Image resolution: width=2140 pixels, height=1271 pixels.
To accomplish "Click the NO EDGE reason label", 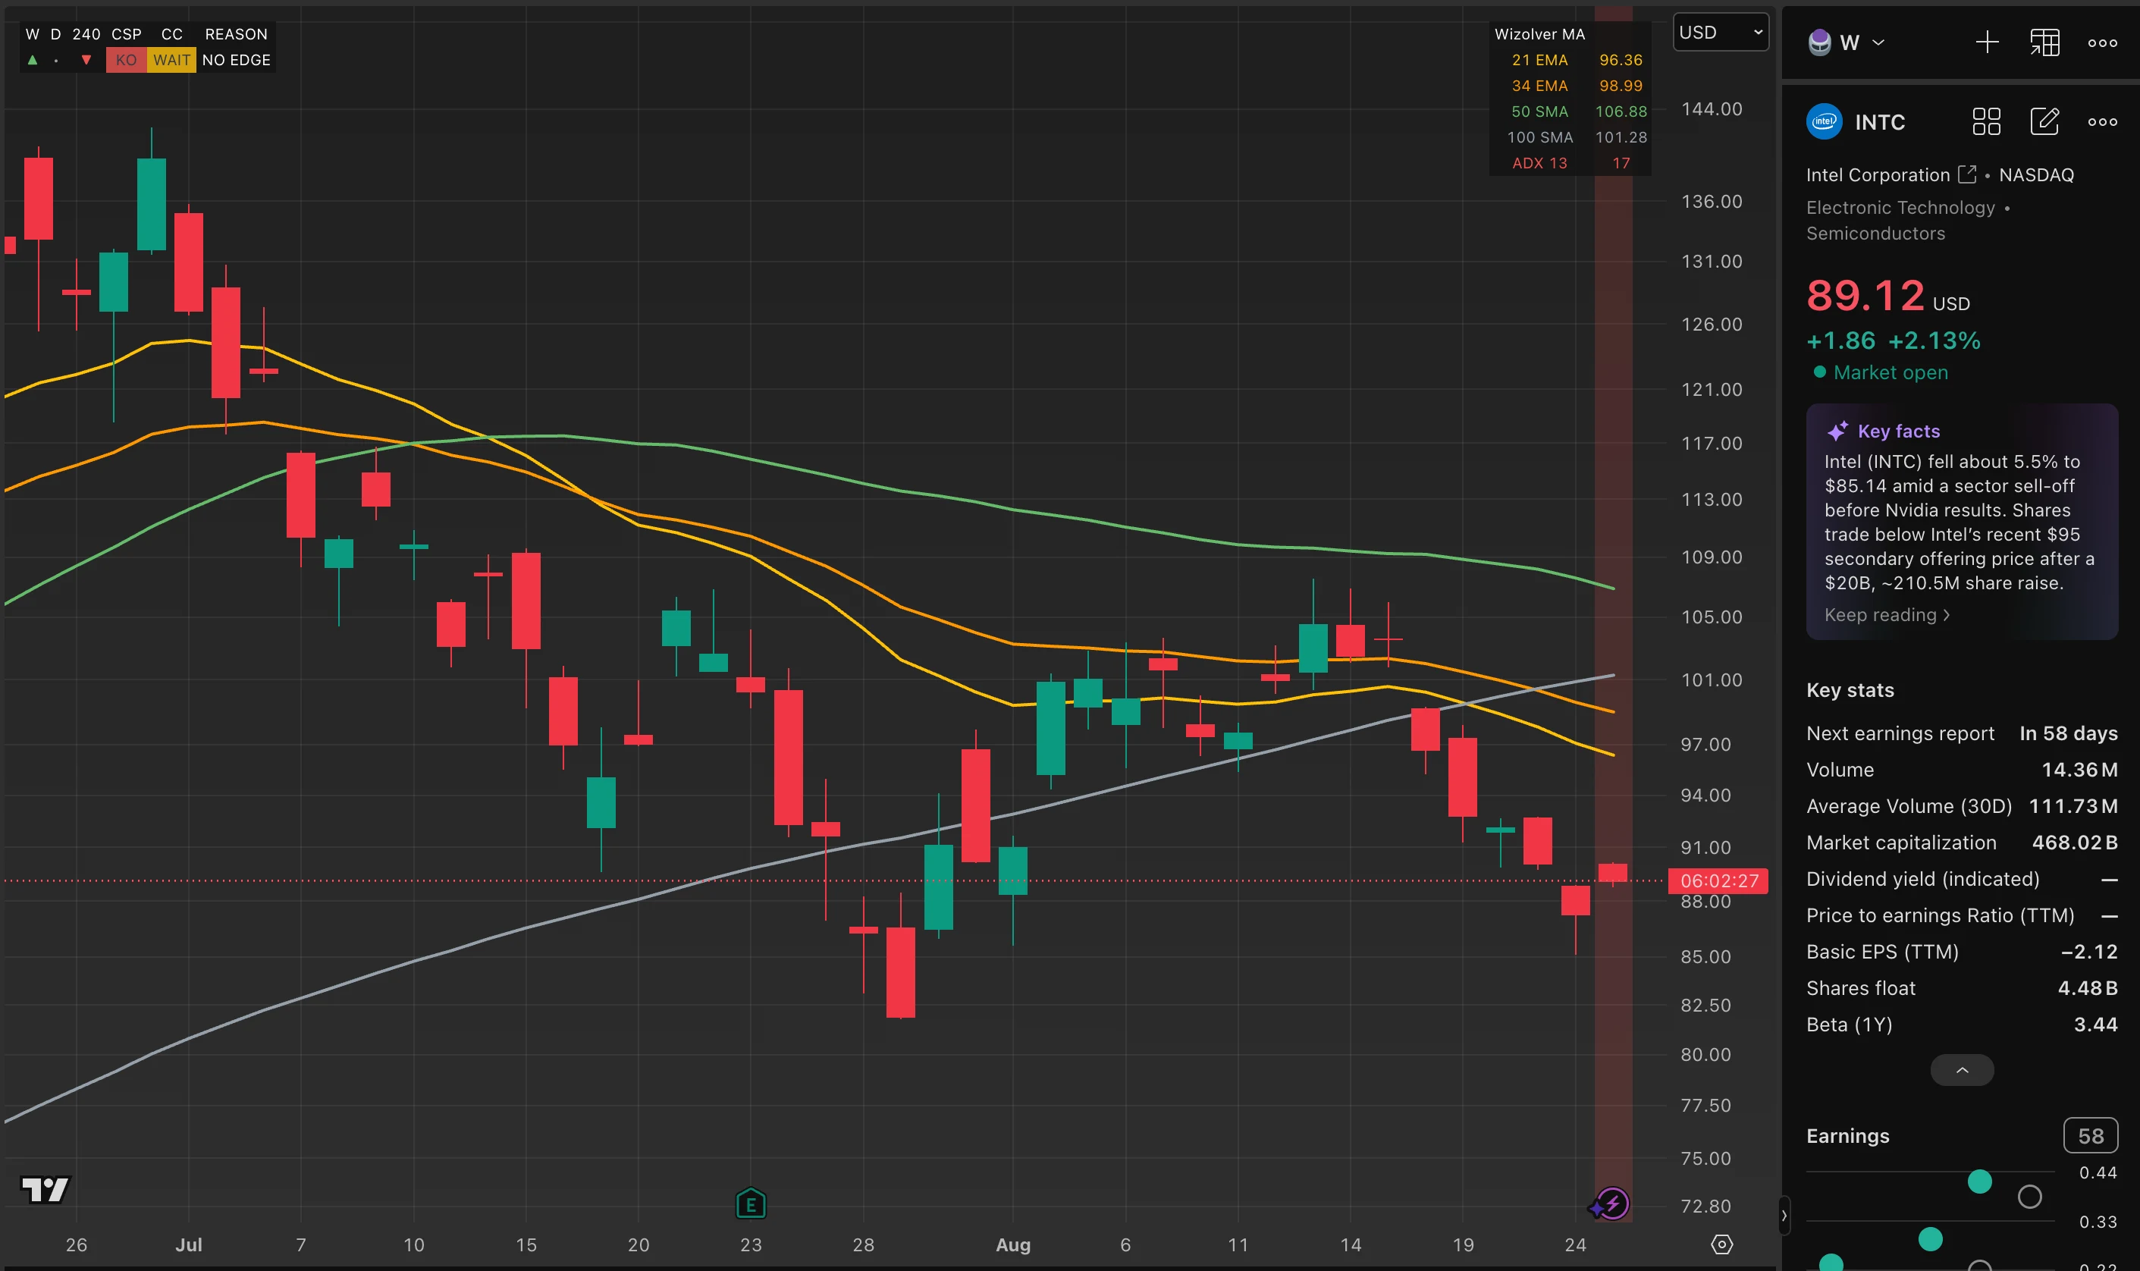I will (x=237, y=60).
